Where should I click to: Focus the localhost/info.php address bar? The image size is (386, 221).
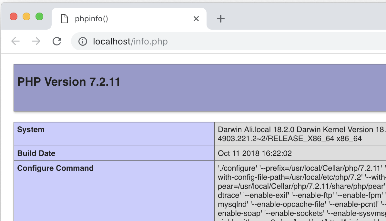pos(194,42)
